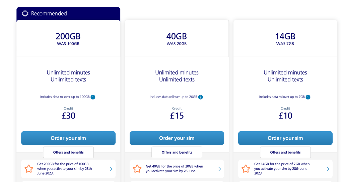Click the info icon beside 20GB data rollover
This screenshot has width=343, height=182.
200,97
